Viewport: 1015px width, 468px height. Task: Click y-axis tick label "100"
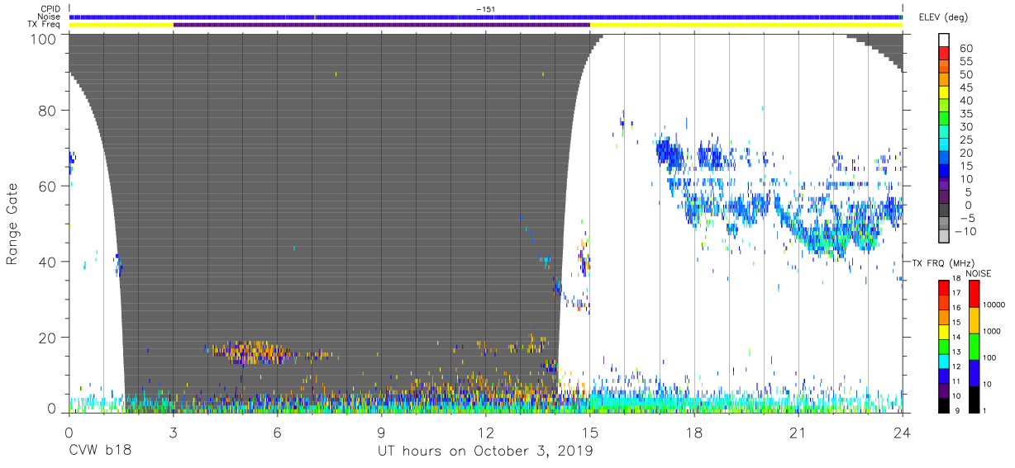point(44,38)
